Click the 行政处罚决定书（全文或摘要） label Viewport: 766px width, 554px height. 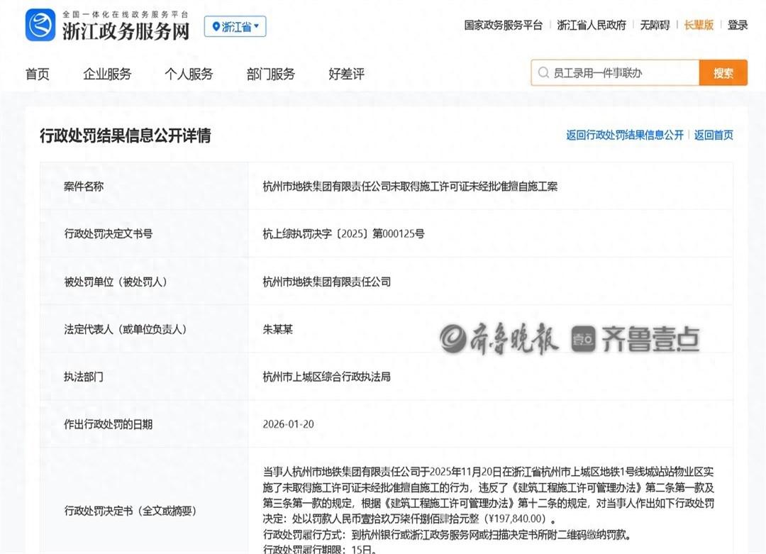click(131, 511)
